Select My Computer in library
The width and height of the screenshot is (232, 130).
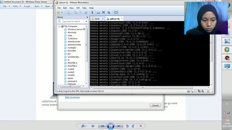point(71,26)
